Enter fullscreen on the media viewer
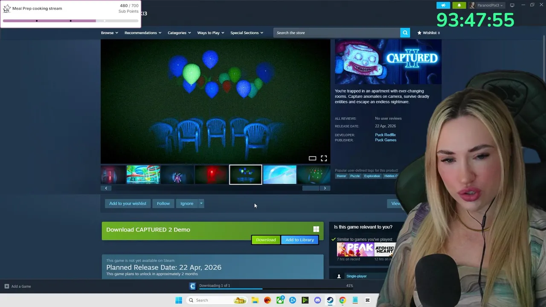The height and width of the screenshot is (307, 546). [x=324, y=158]
